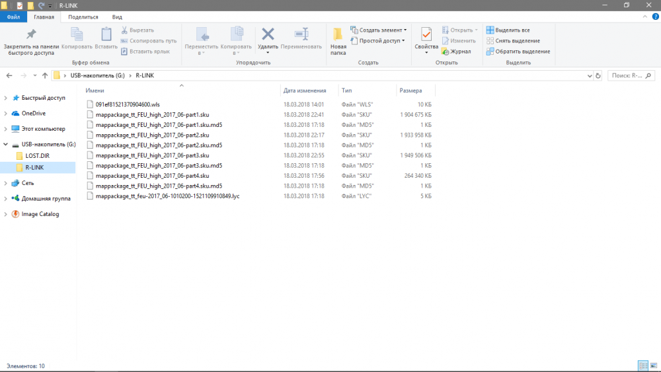The height and width of the screenshot is (372, 661).
Task: Expand Быстрый доступ tree node
Action: [5, 98]
